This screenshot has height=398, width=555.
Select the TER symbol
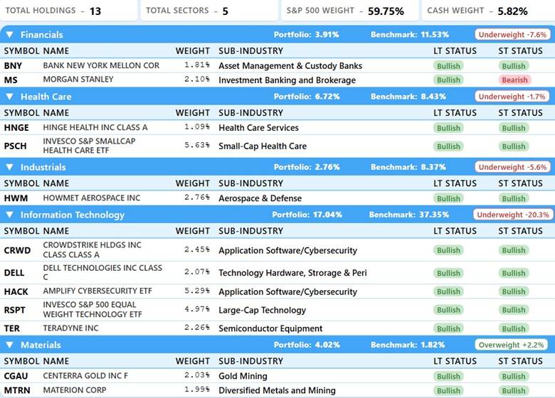pyautogui.click(x=11, y=328)
